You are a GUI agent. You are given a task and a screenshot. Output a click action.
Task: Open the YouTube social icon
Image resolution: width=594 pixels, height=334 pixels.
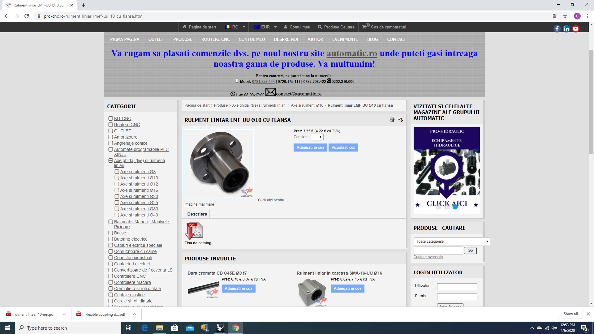pyautogui.click(x=576, y=29)
